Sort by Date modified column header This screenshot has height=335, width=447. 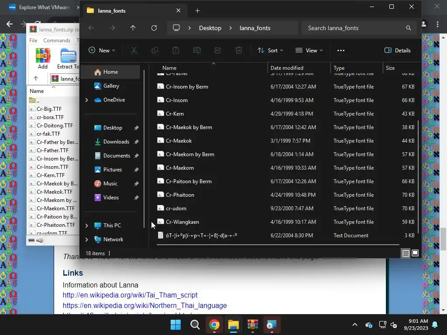(287, 68)
